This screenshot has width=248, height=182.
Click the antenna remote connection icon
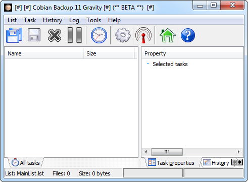143,35
